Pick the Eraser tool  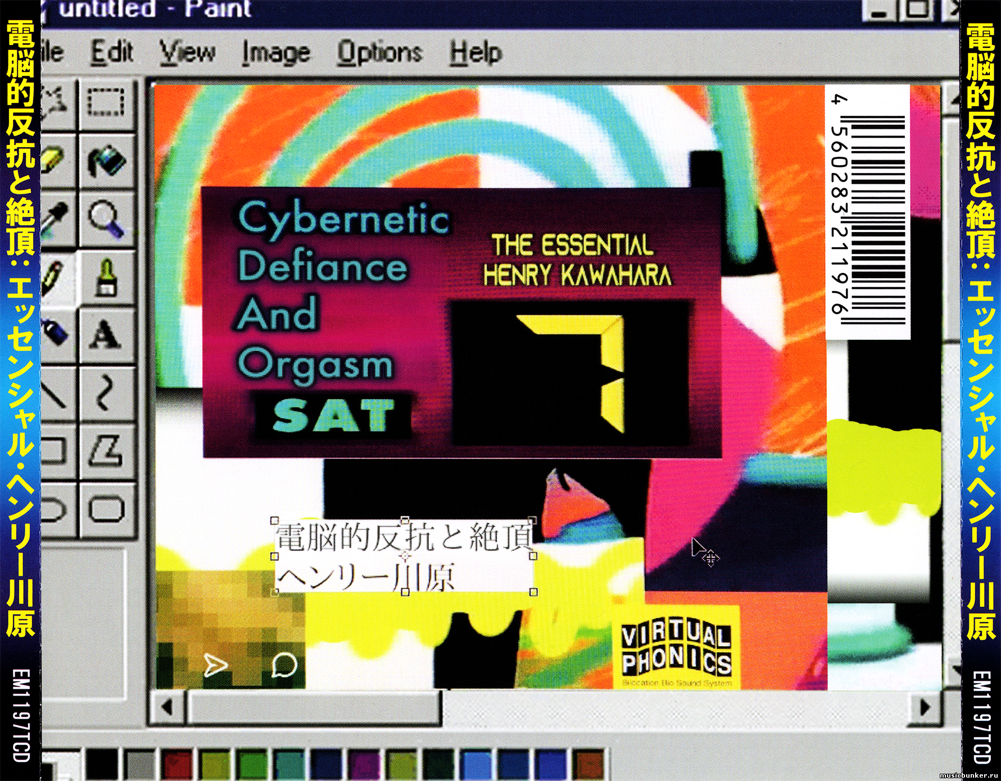(x=56, y=161)
